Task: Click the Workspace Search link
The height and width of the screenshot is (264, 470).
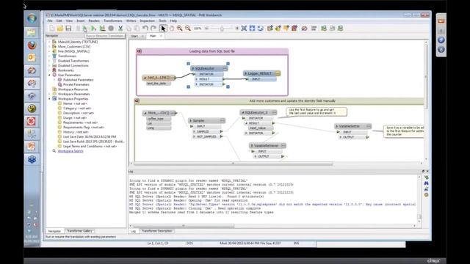Action: pos(70,151)
